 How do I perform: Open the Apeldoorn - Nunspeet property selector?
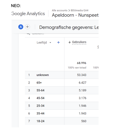coord(75,15)
